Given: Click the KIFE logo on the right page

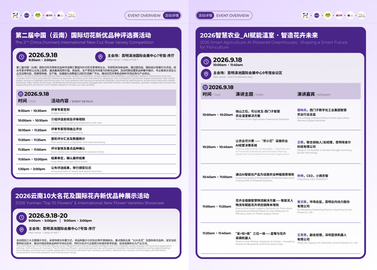Looking at the screenshot, I should (x=305, y=15).
